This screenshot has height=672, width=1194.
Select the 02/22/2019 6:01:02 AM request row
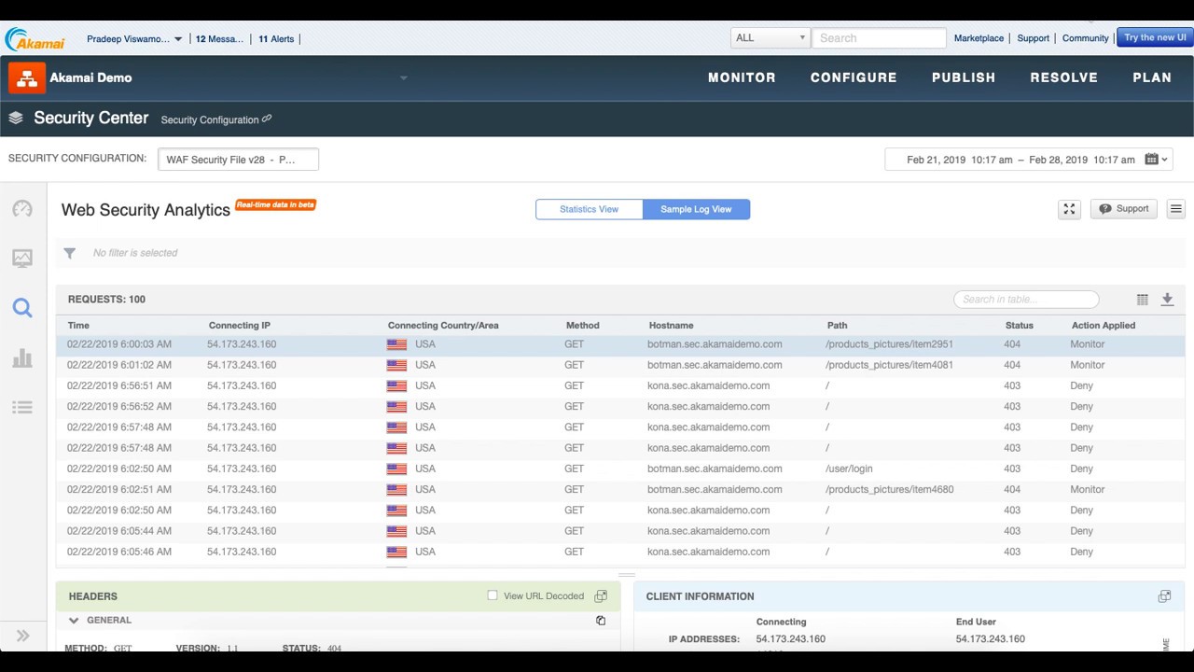(x=620, y=365)
